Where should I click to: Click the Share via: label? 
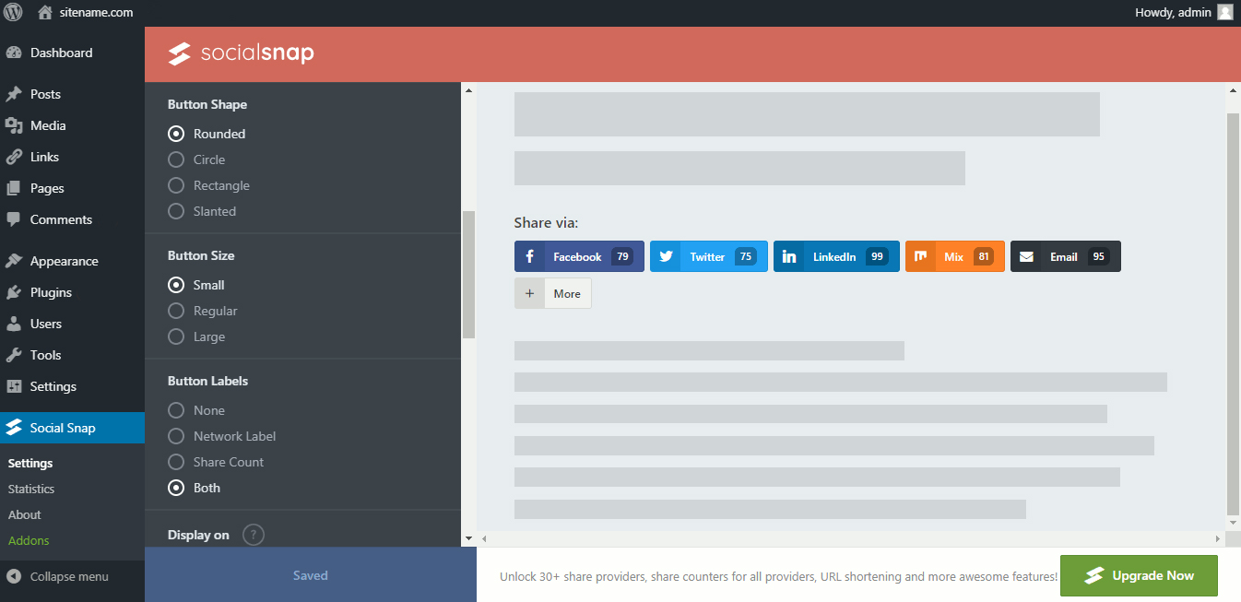coord(546,223)
